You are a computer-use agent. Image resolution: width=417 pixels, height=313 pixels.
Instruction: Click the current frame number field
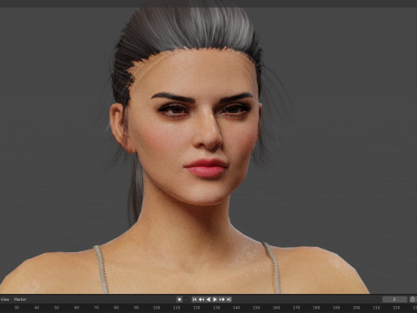tap(394, 299)
